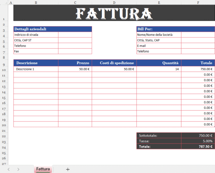Select Costi di spedizione column header
The height and width of the screenshot is (173, 215).
(114, 63)
